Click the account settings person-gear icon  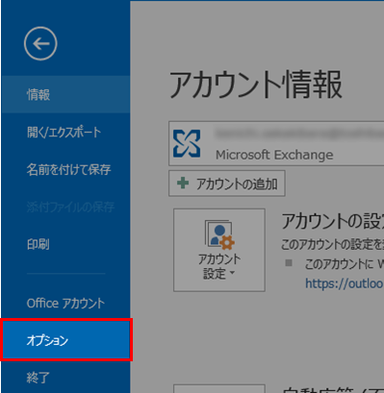(219, 234)
